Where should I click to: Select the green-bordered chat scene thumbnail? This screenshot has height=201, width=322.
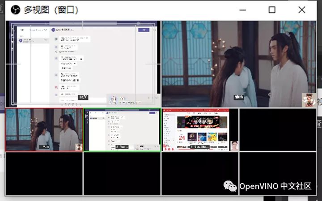pos(122,130)
